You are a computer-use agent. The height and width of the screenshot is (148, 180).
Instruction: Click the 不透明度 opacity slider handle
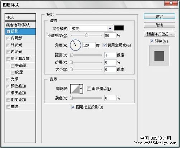[86, 35]
